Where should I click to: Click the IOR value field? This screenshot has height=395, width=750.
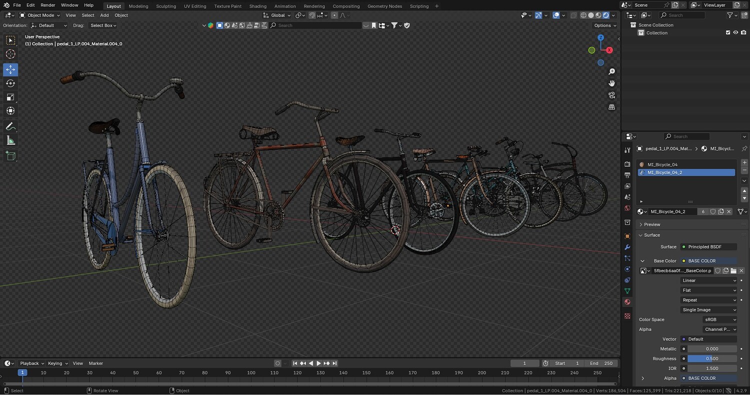(712, 369)
